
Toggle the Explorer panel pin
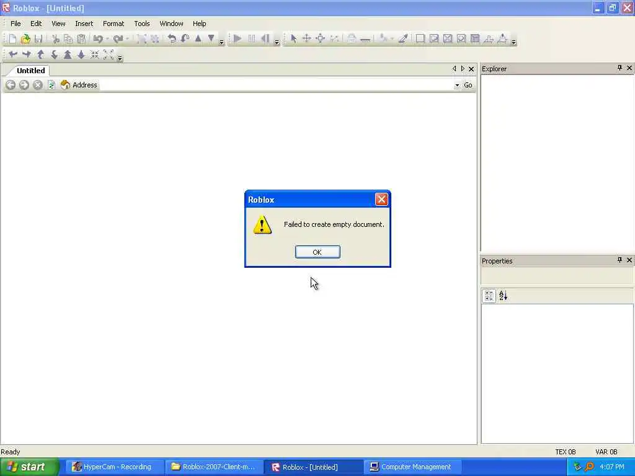pos(619,68)
